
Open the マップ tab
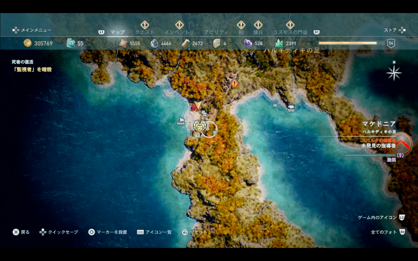(x=118, y=32)
